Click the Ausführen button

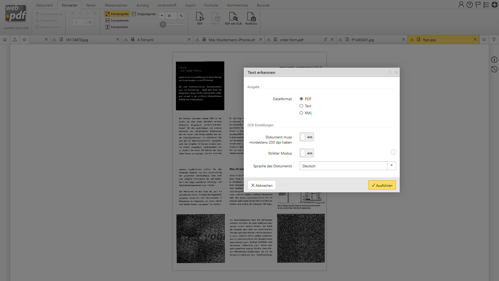point(382,185)
